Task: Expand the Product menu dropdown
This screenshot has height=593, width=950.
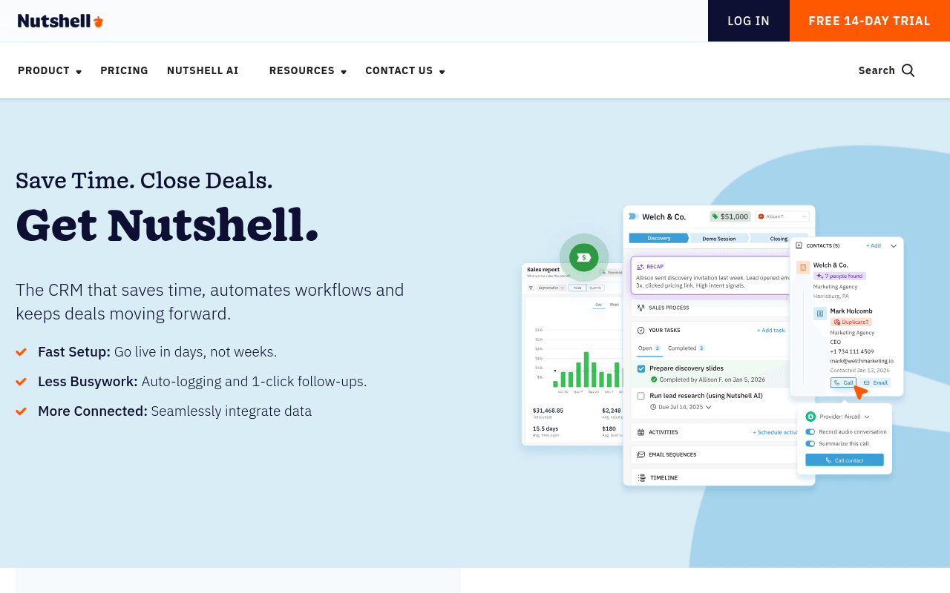Action: [50, 70]
